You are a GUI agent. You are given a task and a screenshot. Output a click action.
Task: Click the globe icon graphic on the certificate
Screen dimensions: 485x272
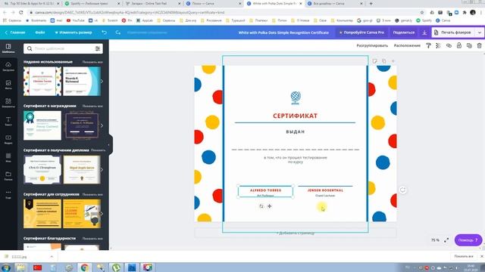[296, 98]
